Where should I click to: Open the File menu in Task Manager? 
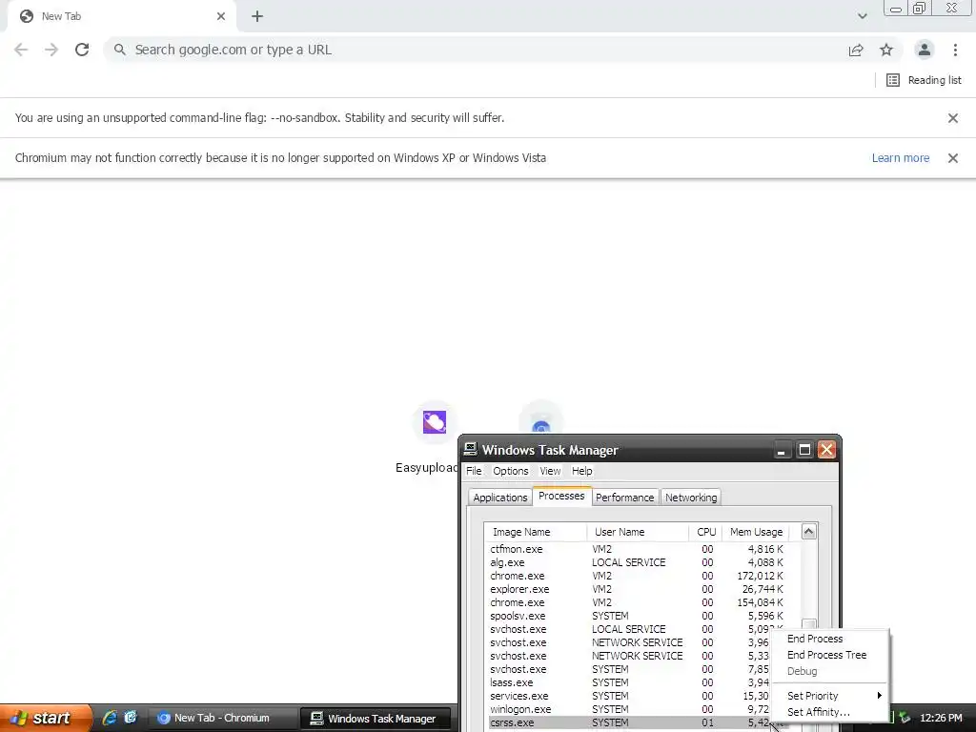point(474,471)
